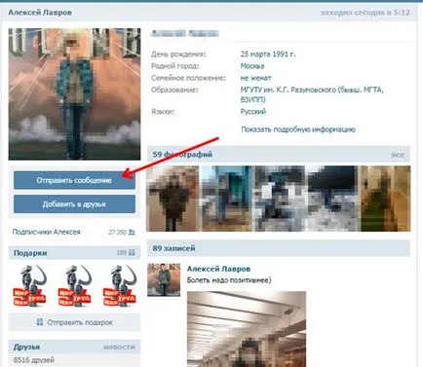Open the first photo thumbnail in strip
This screenshot has height=367, width=423.
tap(173, 199)
